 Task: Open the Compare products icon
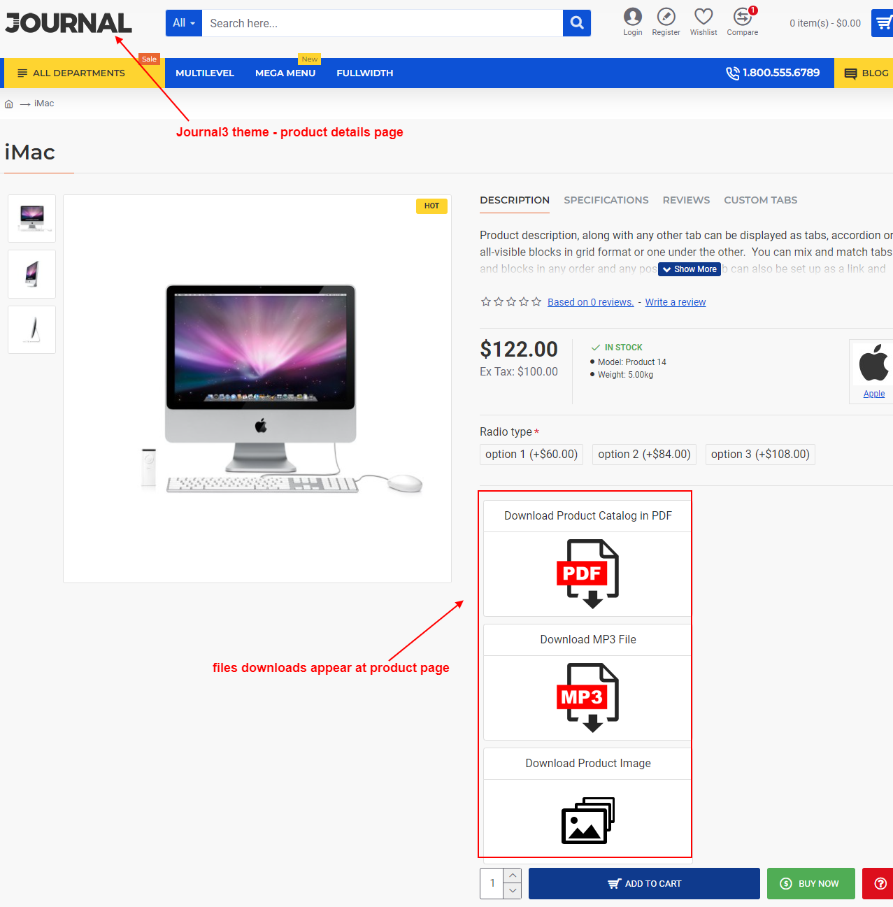(742, 18)
